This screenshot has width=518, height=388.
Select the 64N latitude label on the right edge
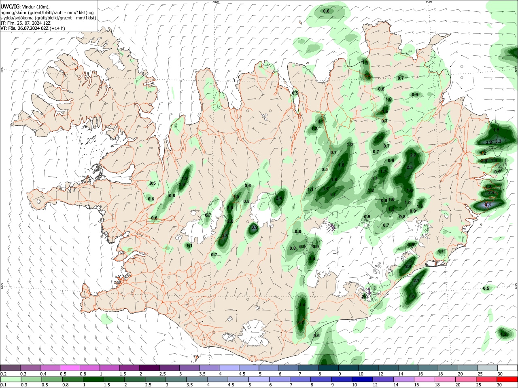[516, 286]
